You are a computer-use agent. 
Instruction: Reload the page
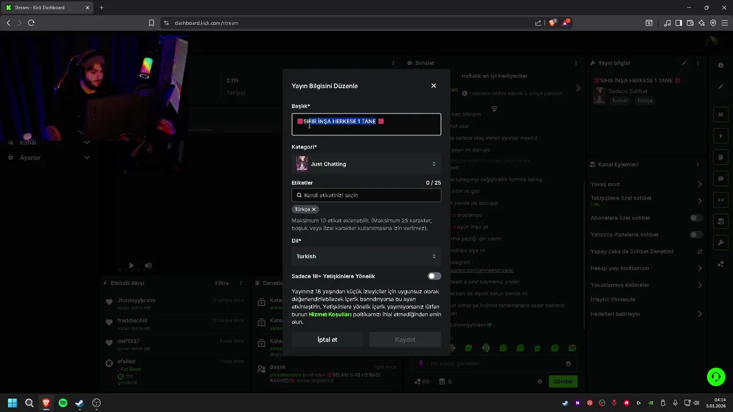(31, 23)
